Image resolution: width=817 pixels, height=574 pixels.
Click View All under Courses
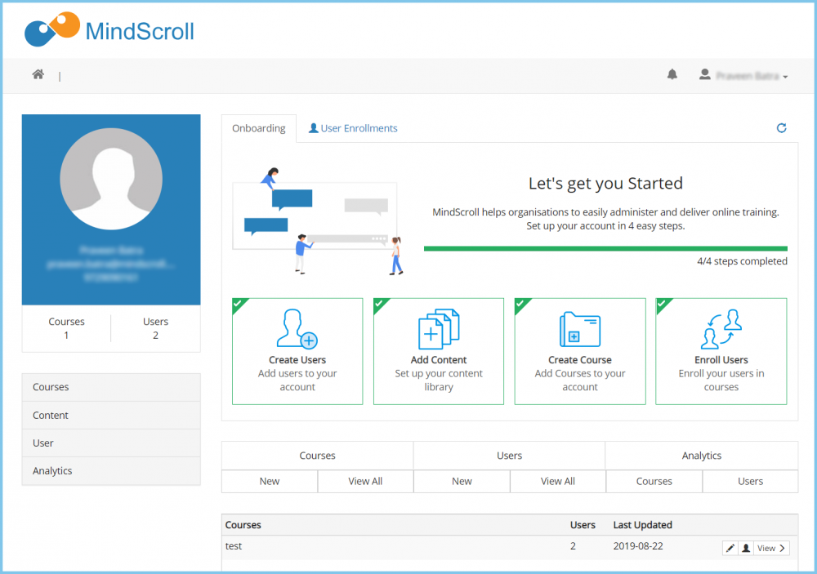365,481
